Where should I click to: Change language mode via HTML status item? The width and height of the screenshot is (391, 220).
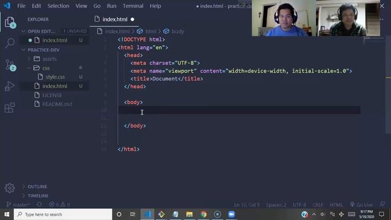click(336, 205)
